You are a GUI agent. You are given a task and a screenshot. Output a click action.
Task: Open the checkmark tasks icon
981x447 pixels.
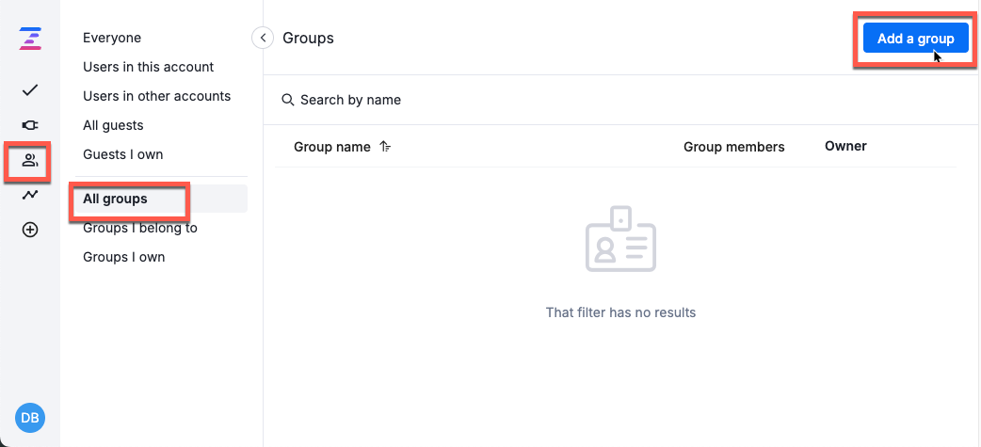[30, 90]
